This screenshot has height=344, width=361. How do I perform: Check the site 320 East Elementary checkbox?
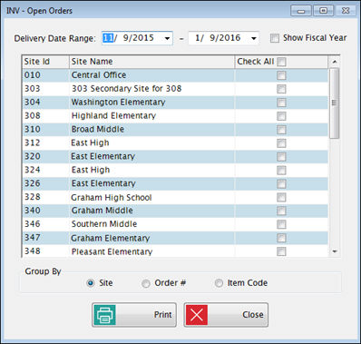coord(281,157)
